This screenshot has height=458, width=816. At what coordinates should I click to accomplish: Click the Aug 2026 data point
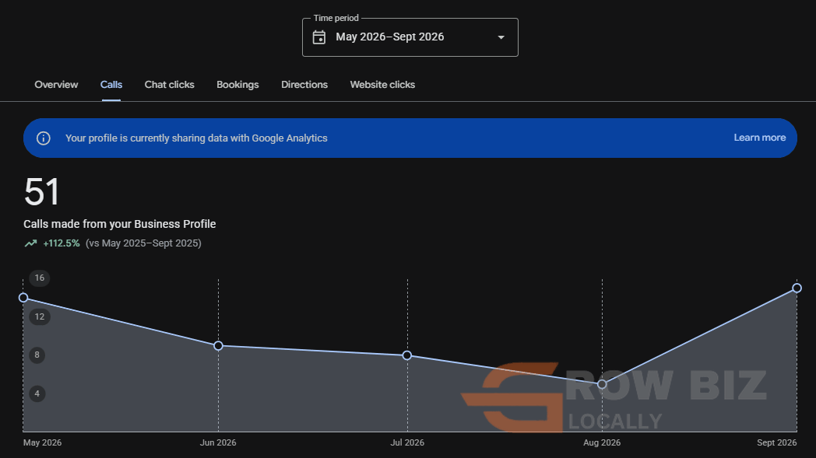pos(602,384)
